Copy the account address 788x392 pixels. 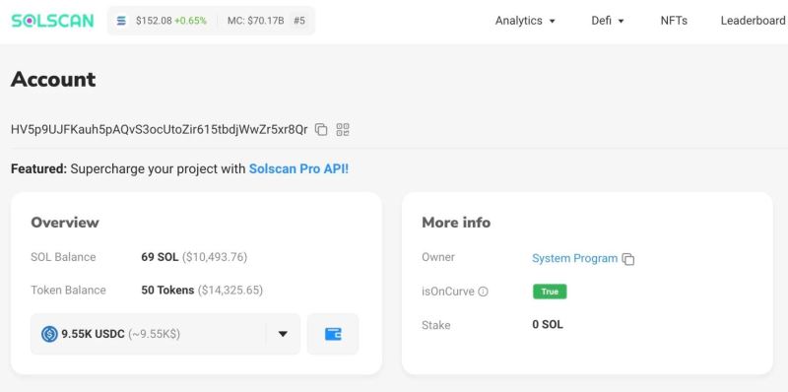(x=321, y=130)
